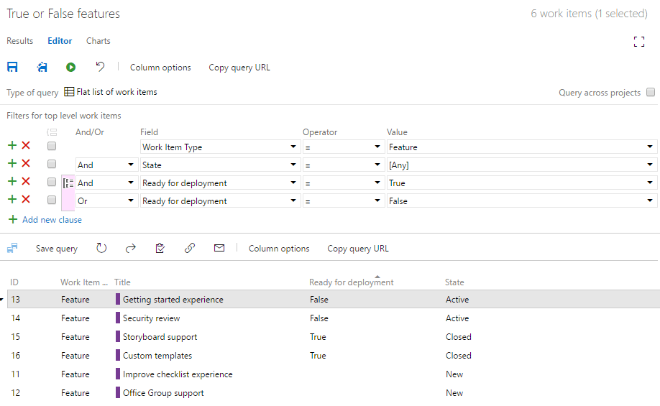
Task: Open the And/Or dropdown for the State row
Action: (x=131, y=165)
